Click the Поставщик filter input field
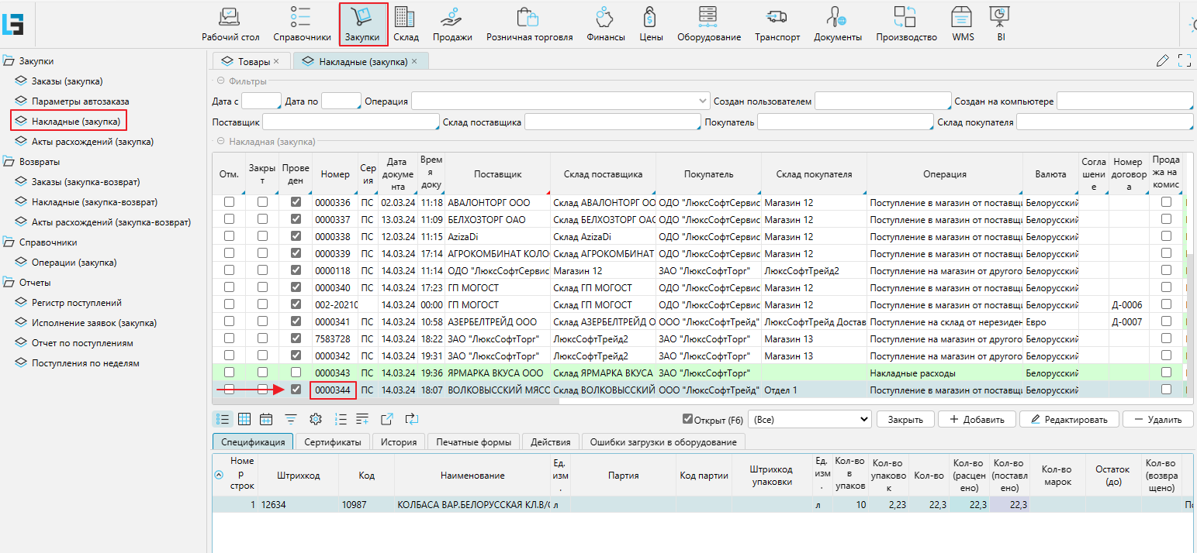 (349, 122)
